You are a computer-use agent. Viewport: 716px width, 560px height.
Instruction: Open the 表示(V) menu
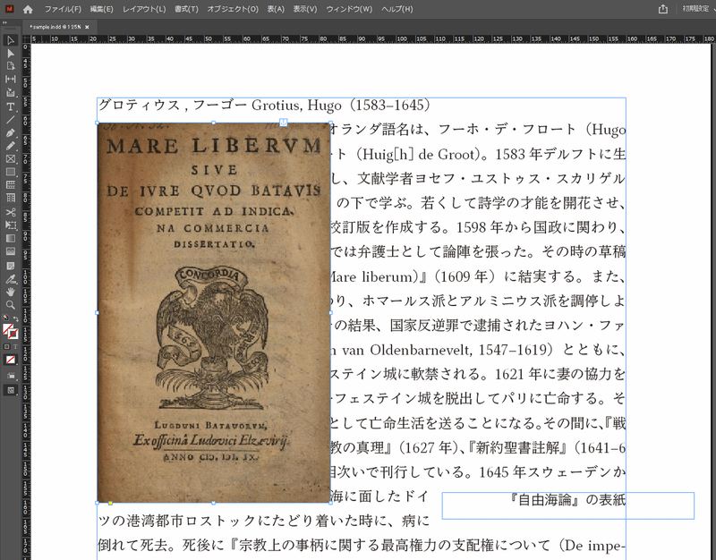click(305, 9)
